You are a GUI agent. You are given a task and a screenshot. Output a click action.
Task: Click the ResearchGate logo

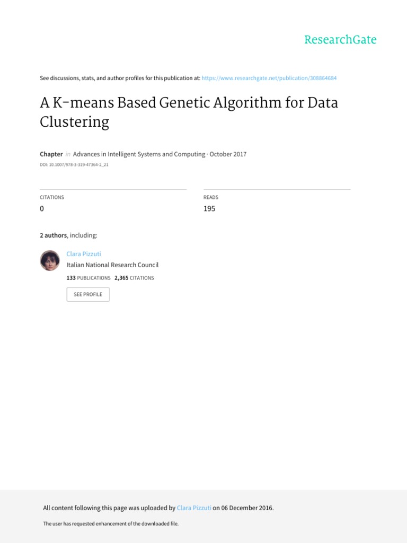(x=340, y=40)
